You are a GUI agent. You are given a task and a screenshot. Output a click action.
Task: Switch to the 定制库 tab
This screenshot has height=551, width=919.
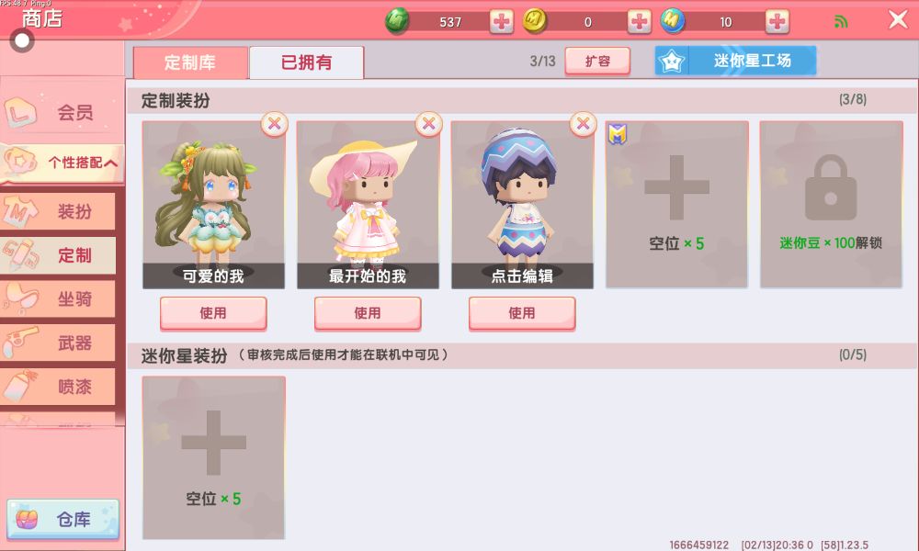pyautogui.click(x=190, y=62)
